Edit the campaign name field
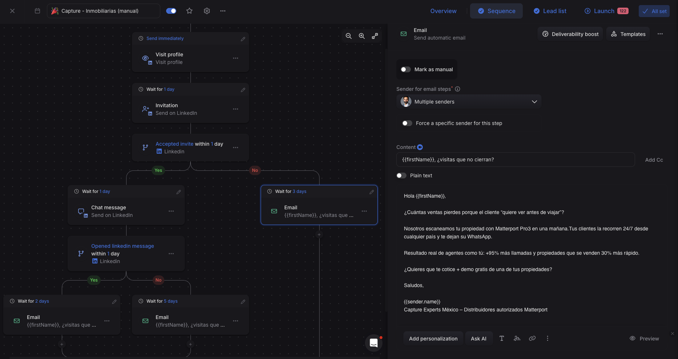The image size is (678, 359). (104, 11)
